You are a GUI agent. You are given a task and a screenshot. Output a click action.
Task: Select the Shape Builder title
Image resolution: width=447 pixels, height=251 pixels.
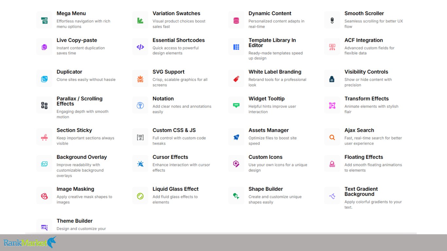(266, 189)
